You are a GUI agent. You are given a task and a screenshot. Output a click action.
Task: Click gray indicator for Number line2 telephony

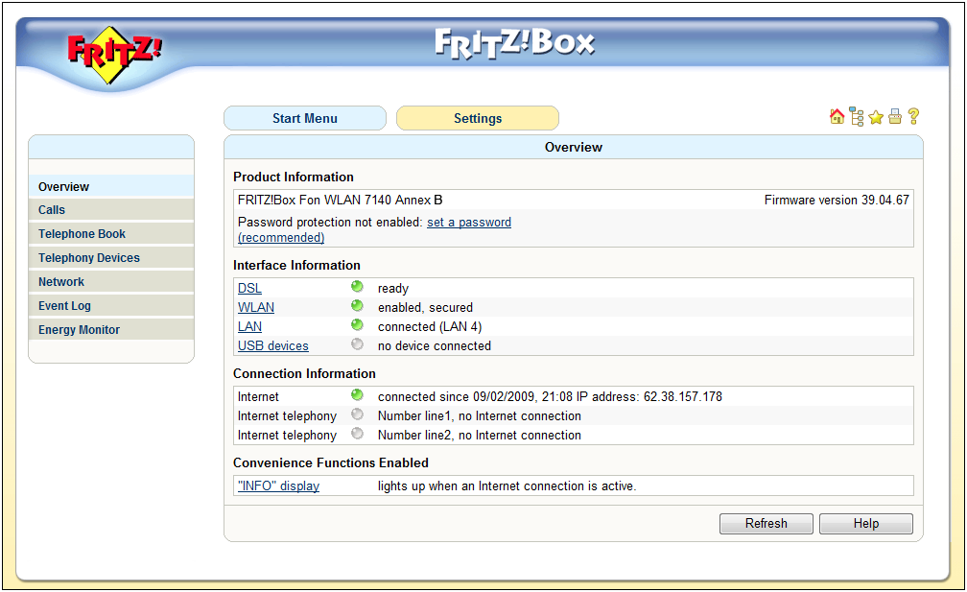tap(357, 434)
